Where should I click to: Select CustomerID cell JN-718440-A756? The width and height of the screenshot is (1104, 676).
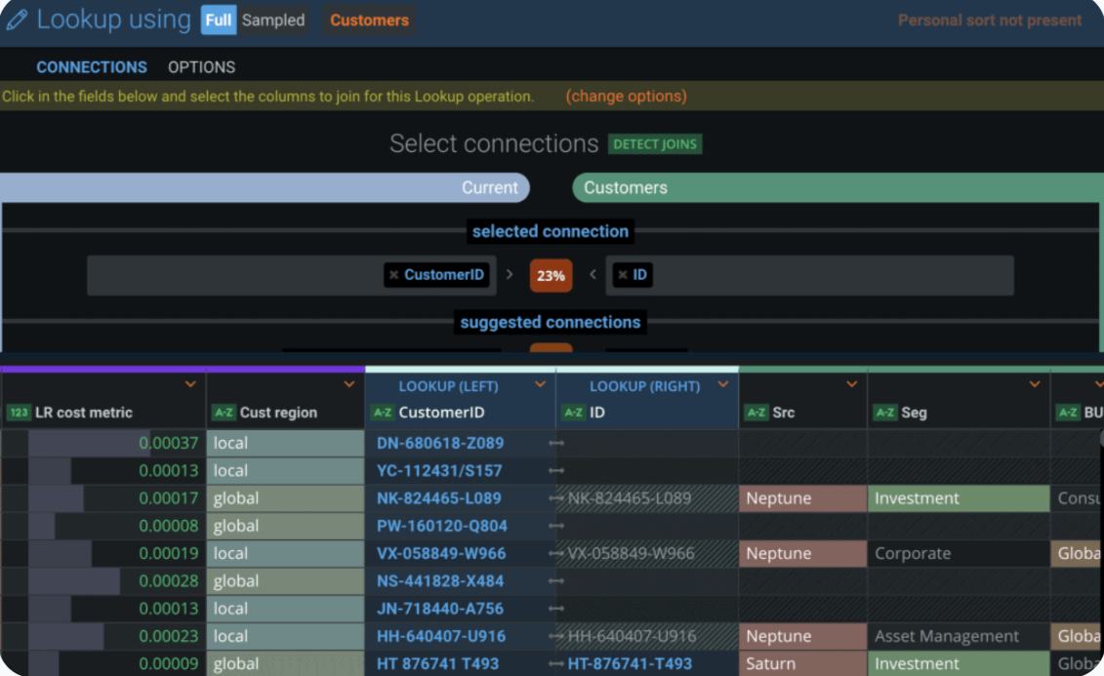click(460, 609)
